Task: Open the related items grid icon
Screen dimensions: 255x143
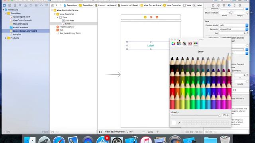Action: 52,5
